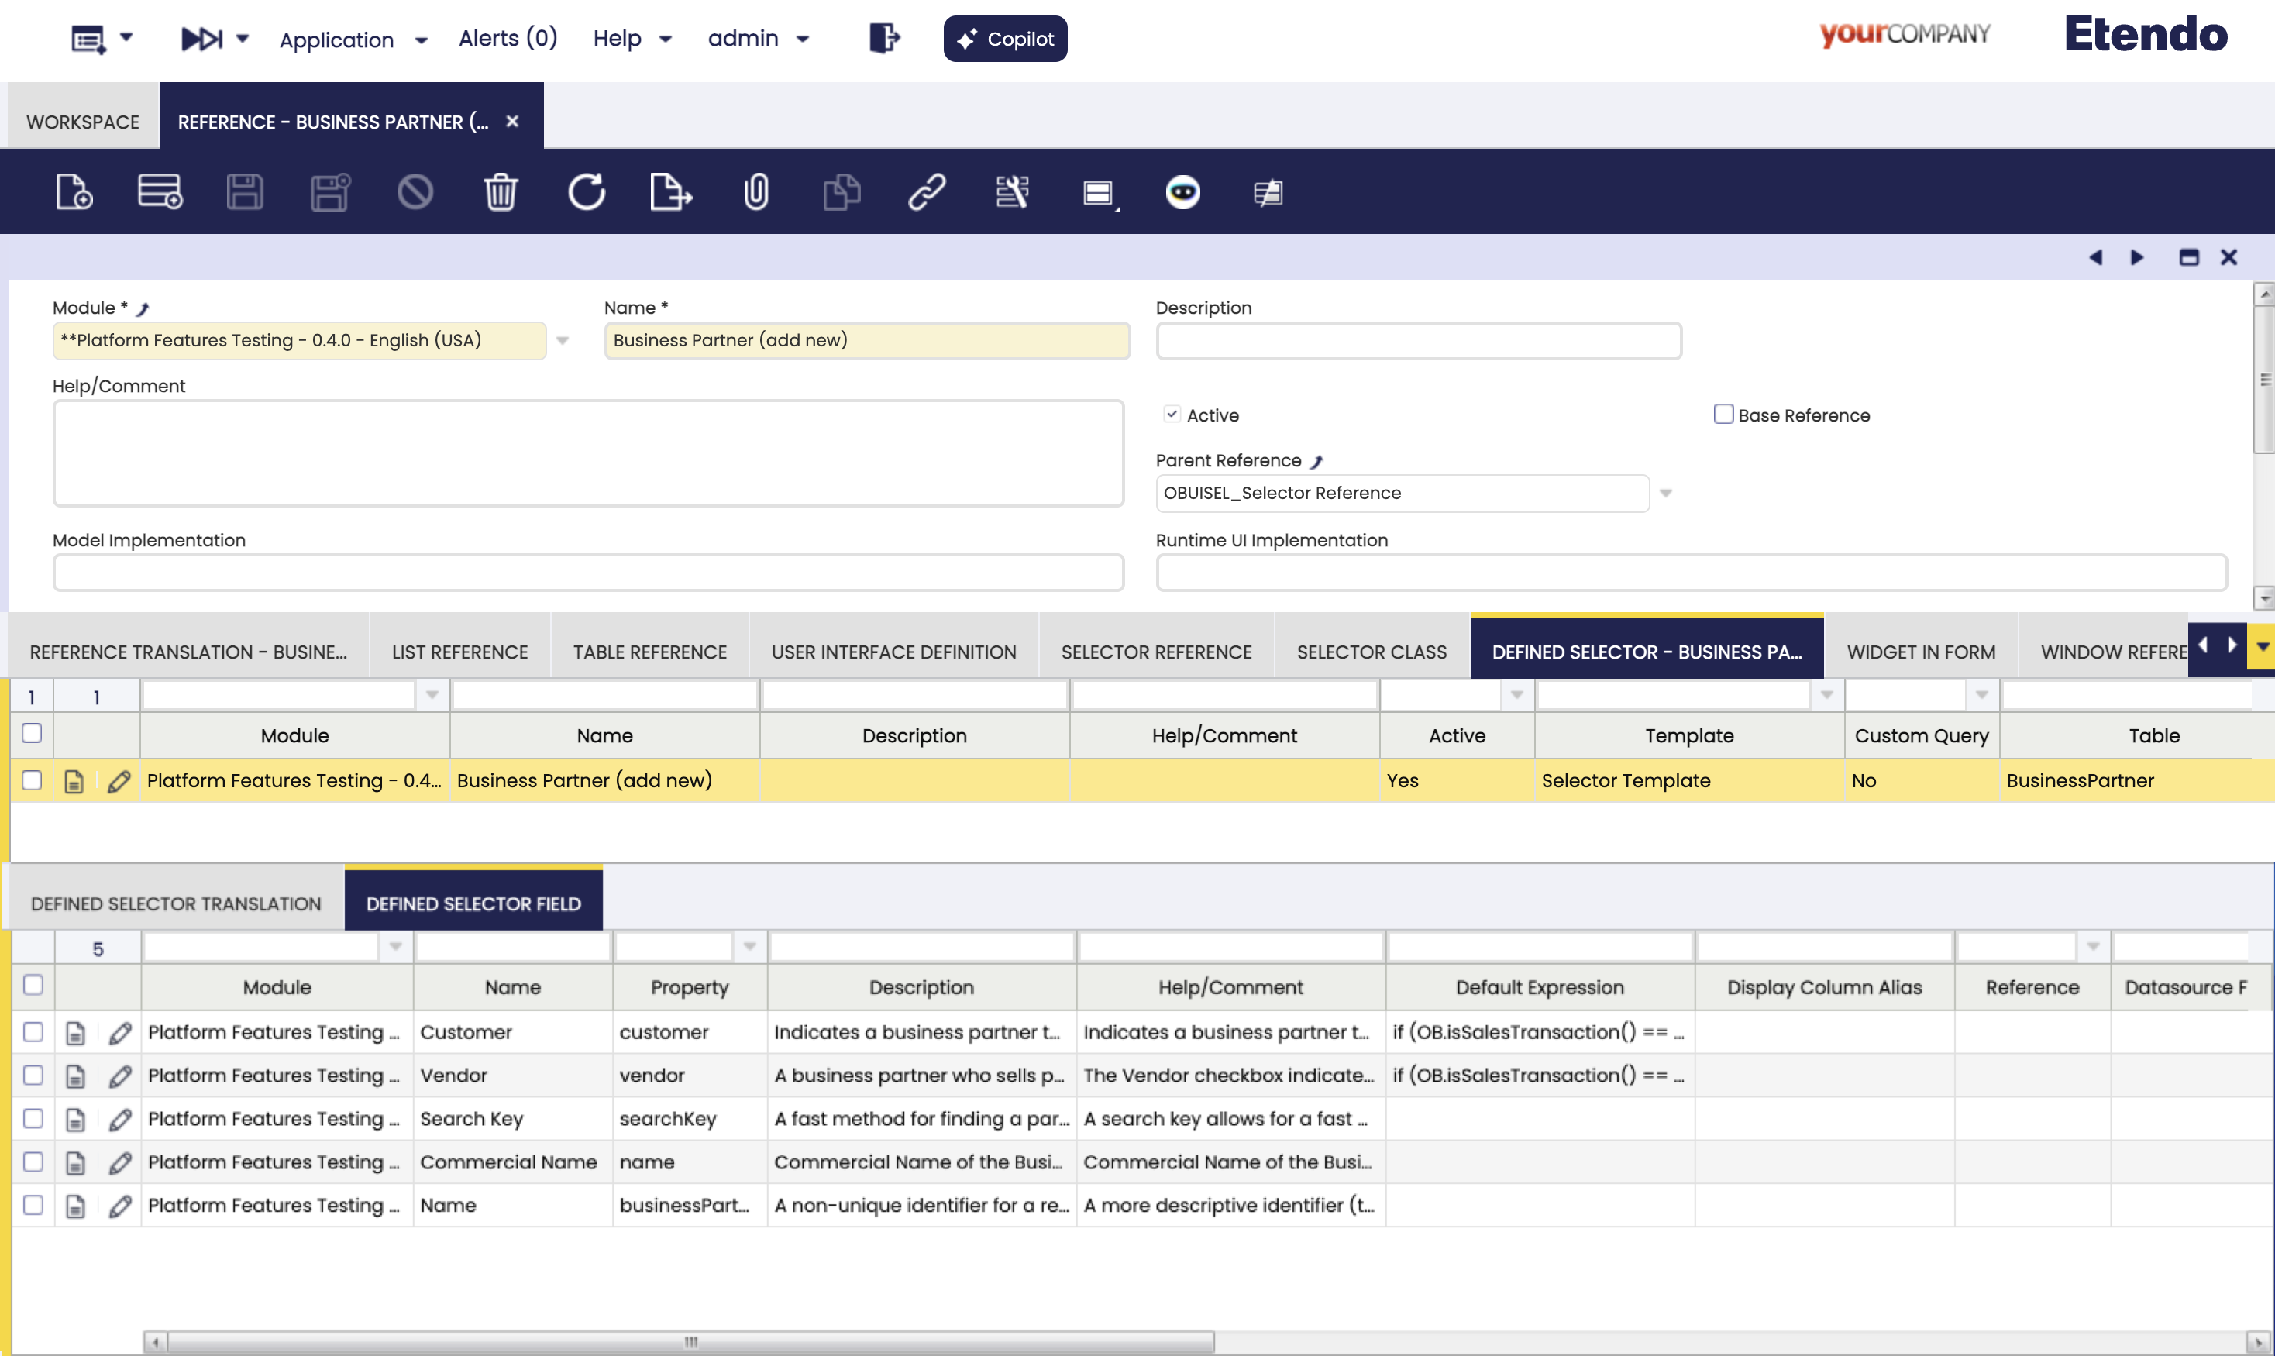2275x1356 pixels.
Task: Click the Insert Row toolbar icon
Action: (x=160, y=192)
